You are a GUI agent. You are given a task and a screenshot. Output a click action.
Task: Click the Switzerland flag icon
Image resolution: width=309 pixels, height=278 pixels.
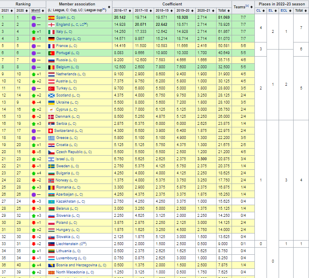[50, 131]
